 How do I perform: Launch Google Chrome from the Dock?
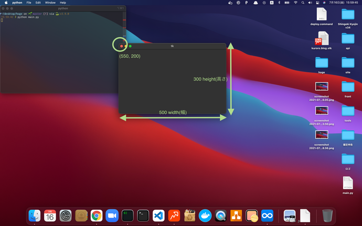[x=97, y=216]
